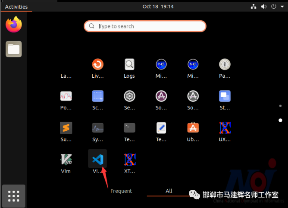Click the network status icon

pos(254,6)
